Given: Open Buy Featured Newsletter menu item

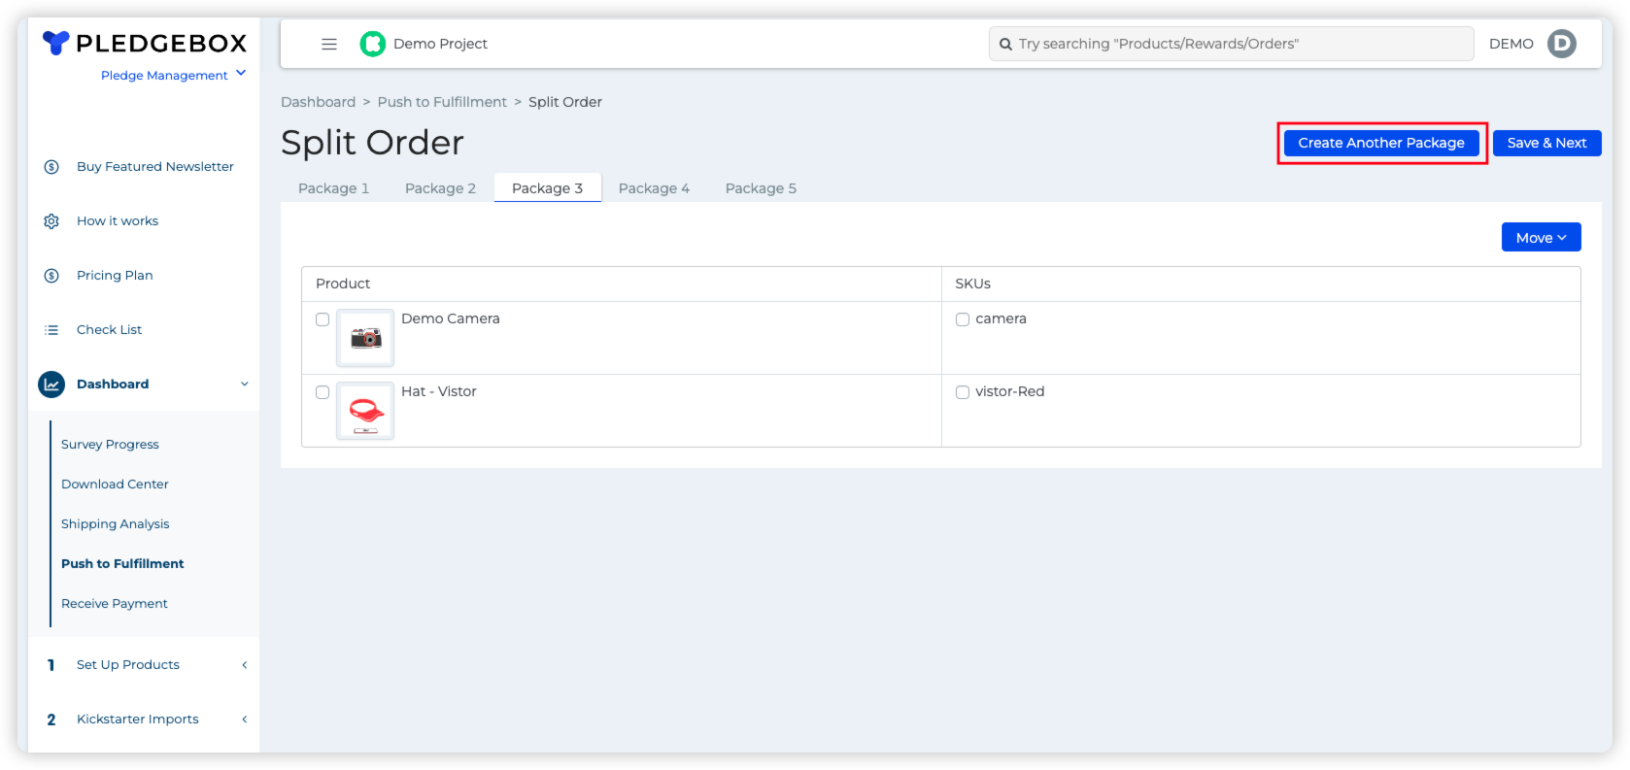Looking at the screenshot, I should point(155,167).
